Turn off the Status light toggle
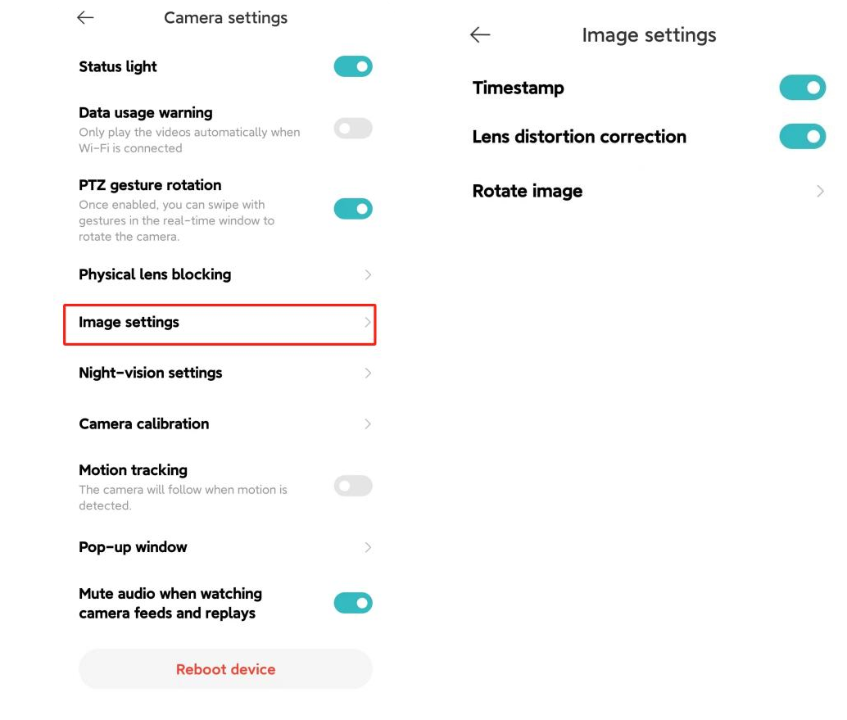 [353, 66]
